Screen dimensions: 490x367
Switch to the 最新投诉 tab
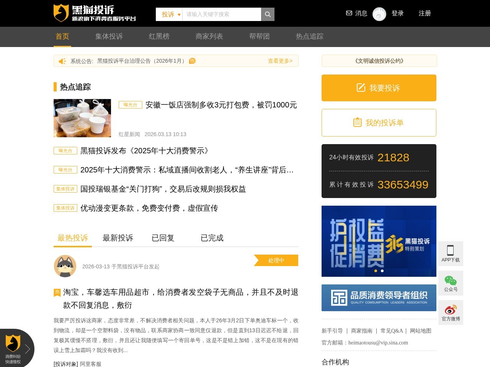[118, 238]
